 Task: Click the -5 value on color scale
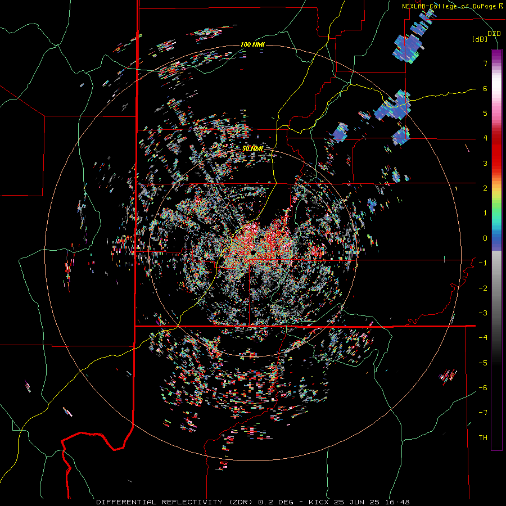pyautogui.click(x=483, y=363)
